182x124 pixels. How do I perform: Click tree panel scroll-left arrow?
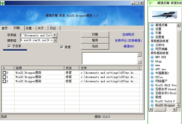coord(151,109)
